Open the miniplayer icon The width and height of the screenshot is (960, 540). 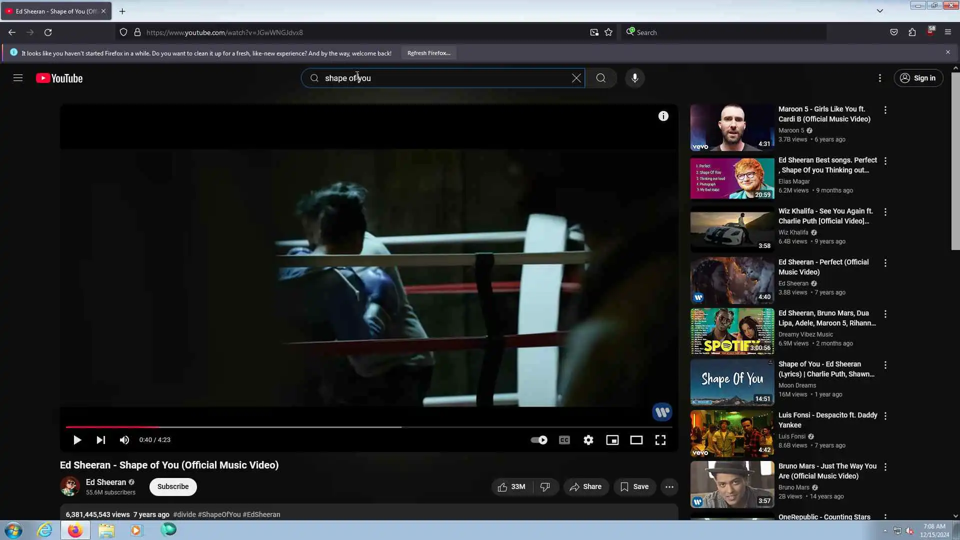pyautogui.click(x=612, y=440)
